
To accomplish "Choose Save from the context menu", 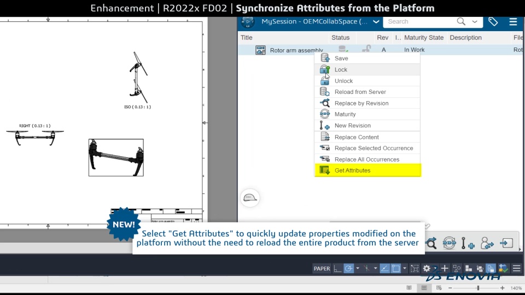I will coord(367,58).
